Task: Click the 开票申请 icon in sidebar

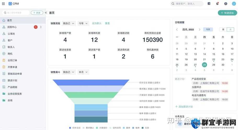Action: 4,67
